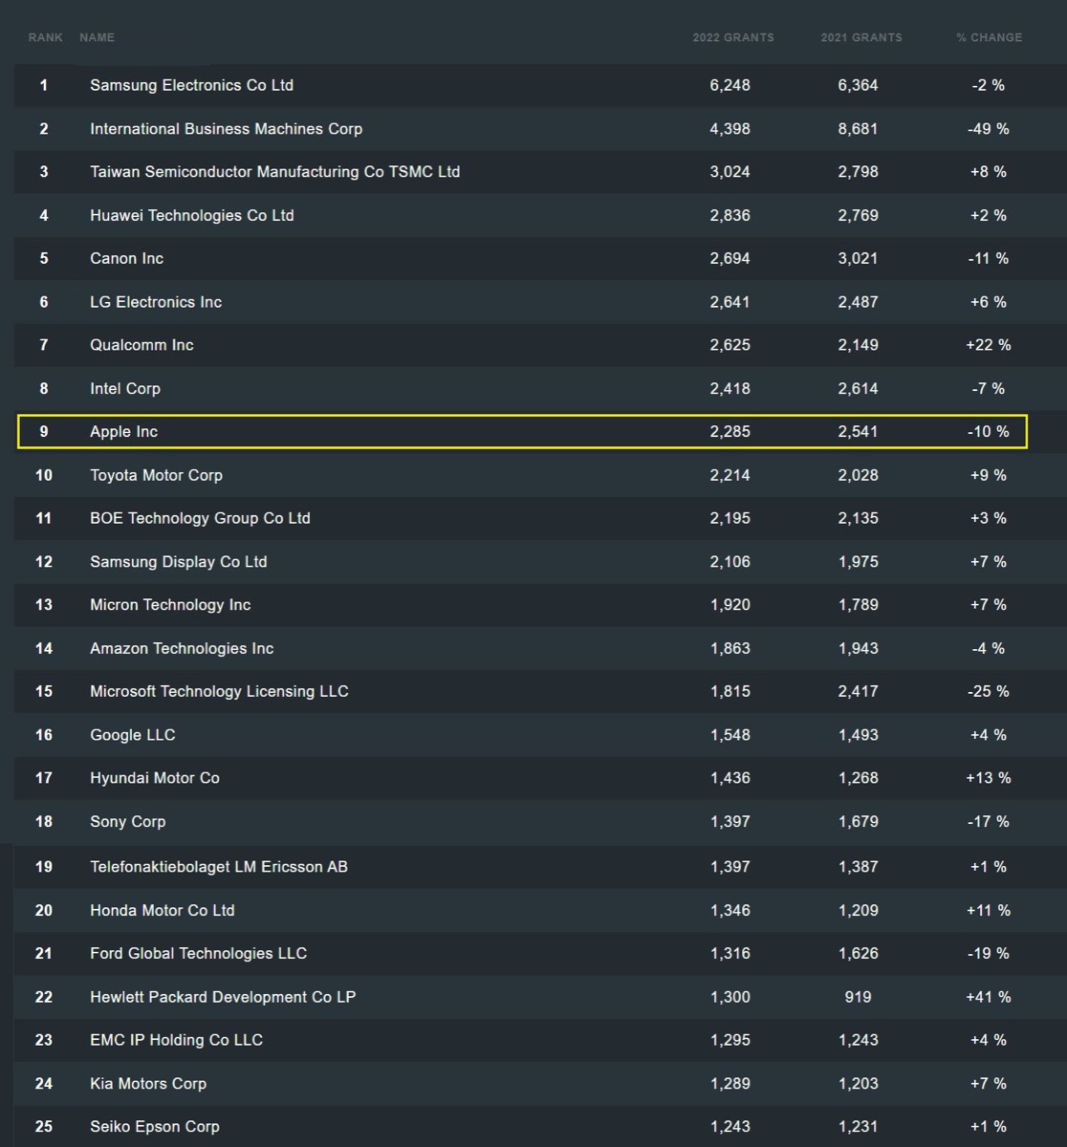
Task: Sort by the 2021 GRANTS header
Action: tap(861, 37)
